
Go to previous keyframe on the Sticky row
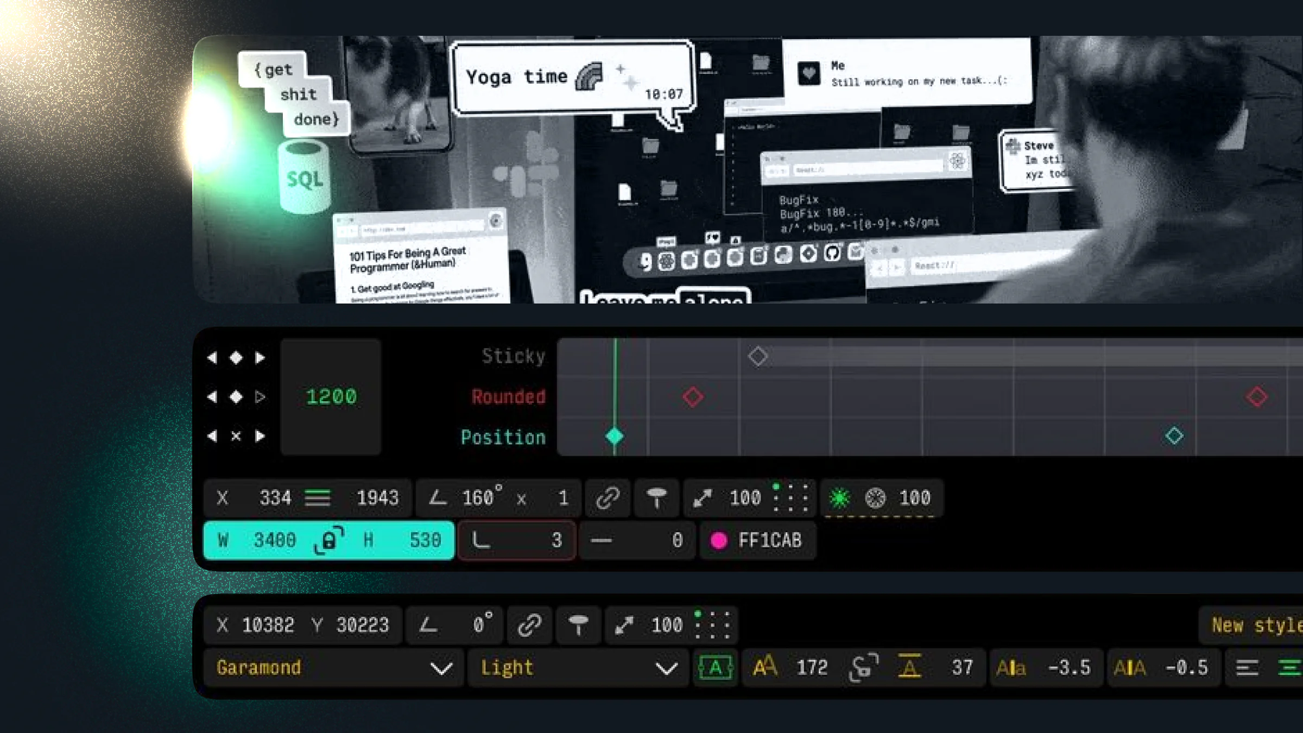212,357
